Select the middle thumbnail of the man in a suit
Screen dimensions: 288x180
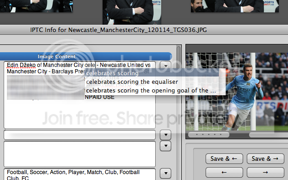(132, 12)
